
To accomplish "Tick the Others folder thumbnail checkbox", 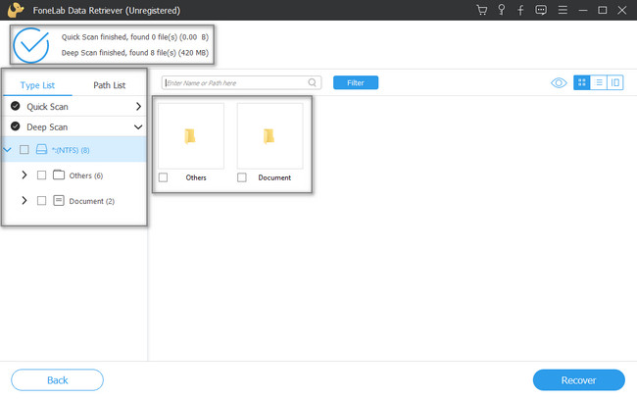I will coord(163,177).
